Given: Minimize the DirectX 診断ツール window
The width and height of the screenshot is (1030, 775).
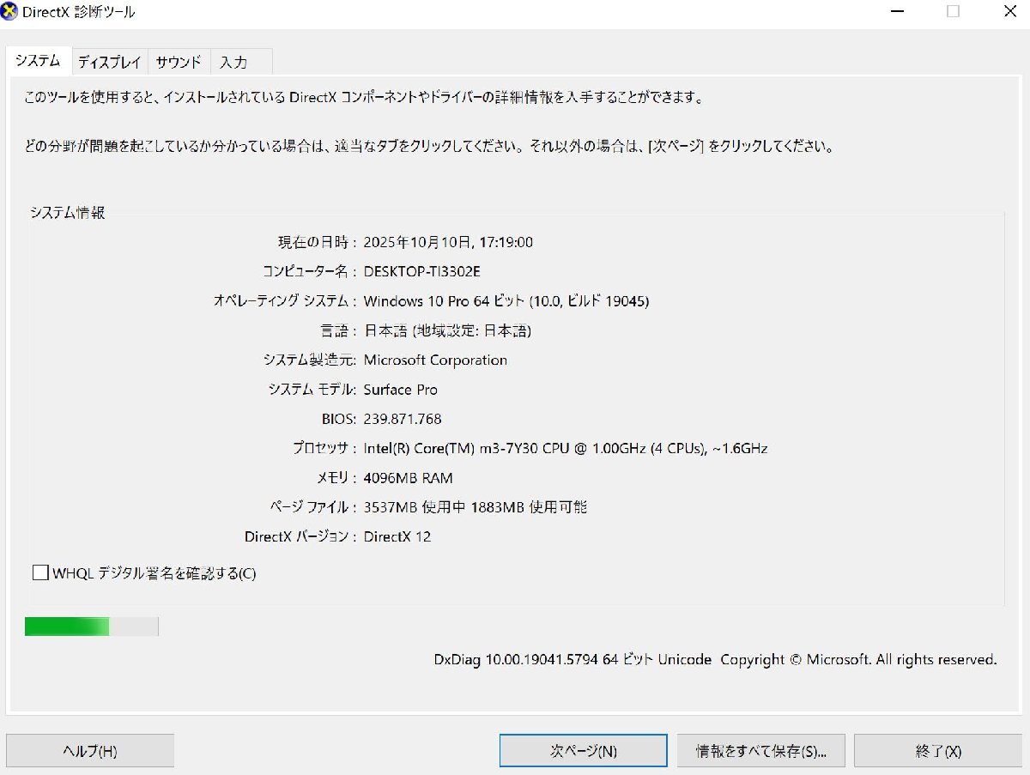Looking at the screenshot, I should (x=897, y=12).
